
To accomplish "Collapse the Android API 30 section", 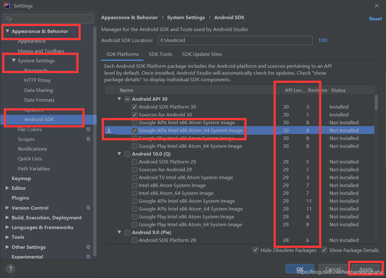I will pos(119,99).
